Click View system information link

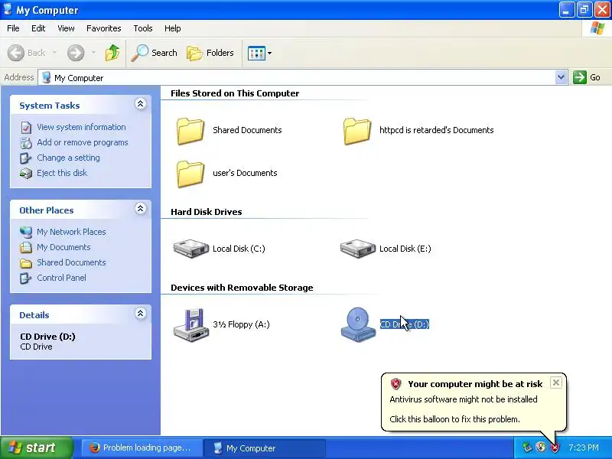coord(81,127)
